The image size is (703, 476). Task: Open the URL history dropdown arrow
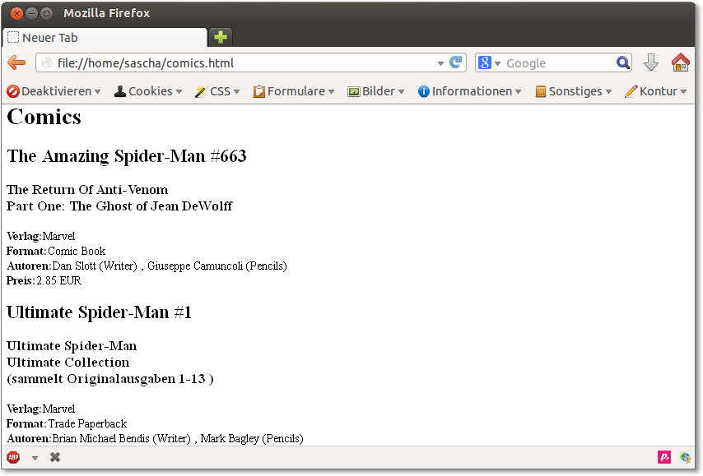click(440, 63)
